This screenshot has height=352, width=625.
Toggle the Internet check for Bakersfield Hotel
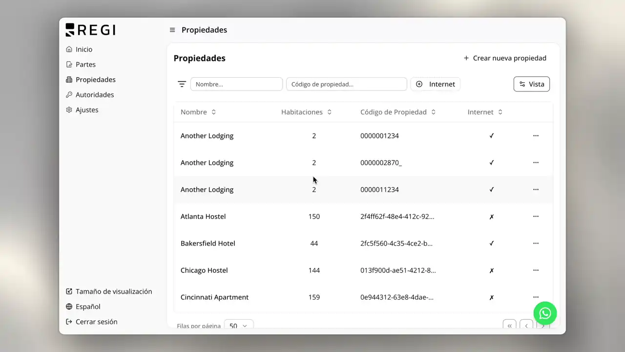tap(491, 243)
